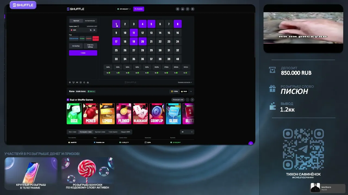348x195 pixels.
Task: Select keno number 14
Action: coord(160,33)
